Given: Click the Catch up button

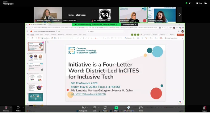Looking at the screenshot, I should point(155,35).
